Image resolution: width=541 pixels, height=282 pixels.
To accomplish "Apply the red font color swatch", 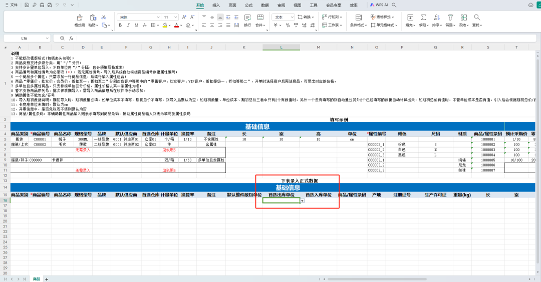I will 177,25.
